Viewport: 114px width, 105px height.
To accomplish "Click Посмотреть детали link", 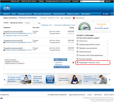I will [102, 28].
